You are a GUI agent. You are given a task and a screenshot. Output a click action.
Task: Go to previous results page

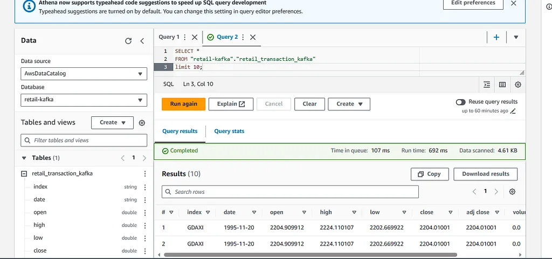[474, 192]
